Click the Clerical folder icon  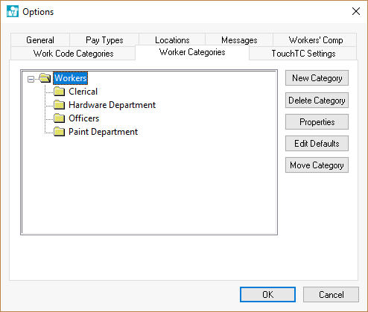tap(60, 92)
